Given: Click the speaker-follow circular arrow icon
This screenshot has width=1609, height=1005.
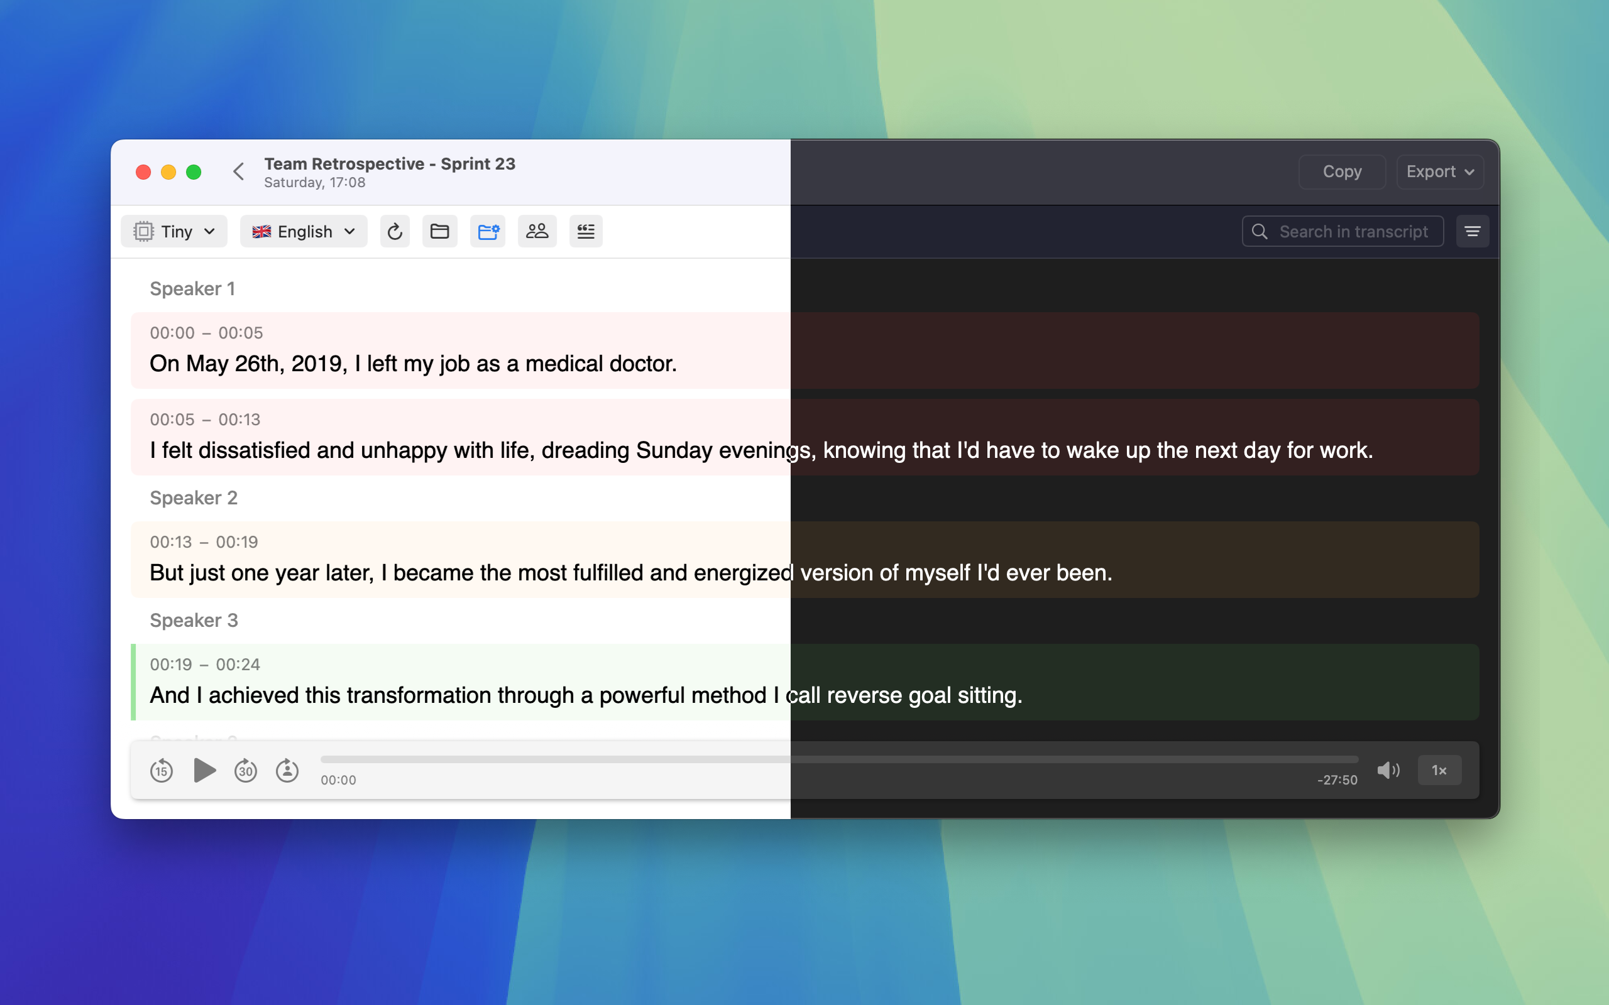Looking at the screenshot, I should (287, 770).
